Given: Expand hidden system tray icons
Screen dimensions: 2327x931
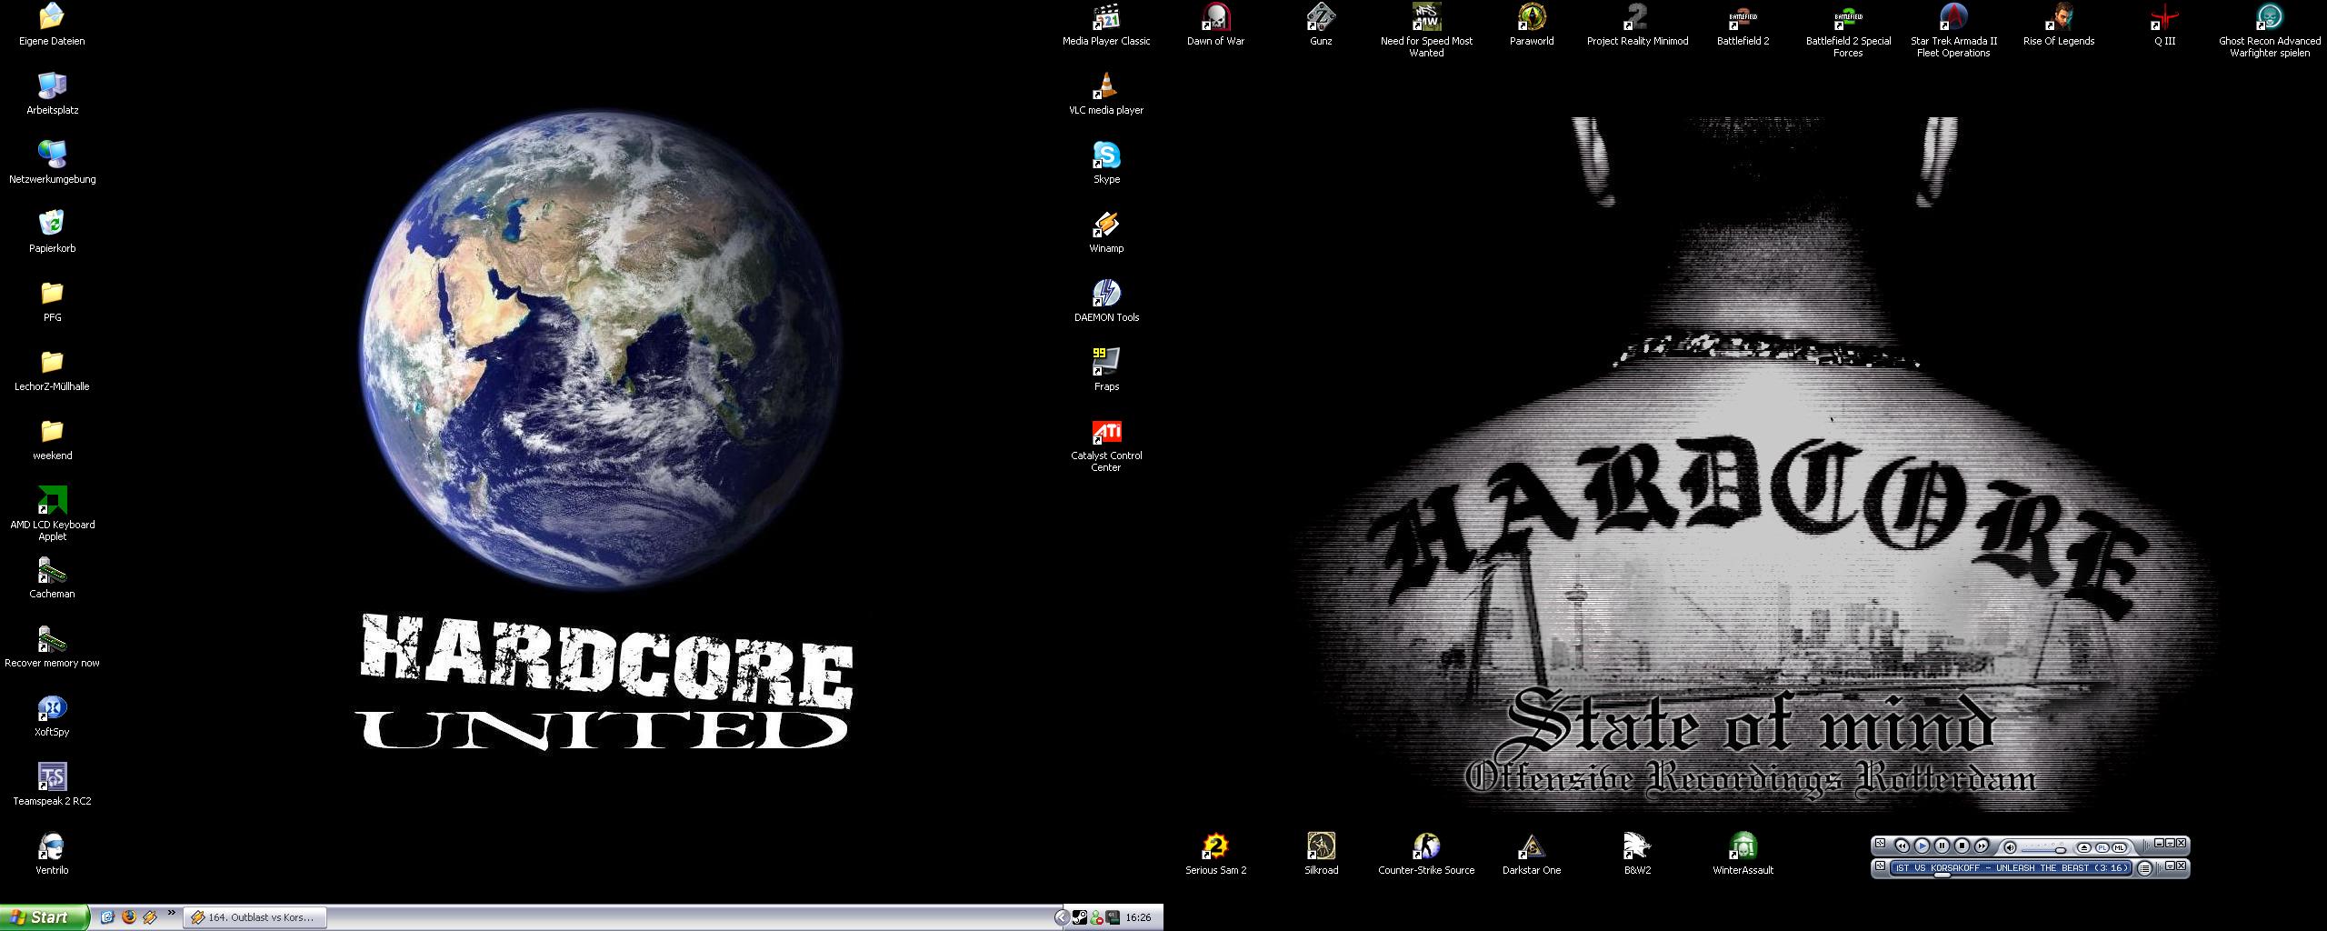Looking at the screenshot, I should [1061, 917].
